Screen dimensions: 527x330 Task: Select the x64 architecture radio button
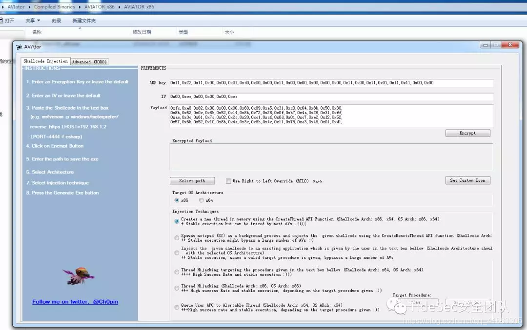click(x=202, y=200)
